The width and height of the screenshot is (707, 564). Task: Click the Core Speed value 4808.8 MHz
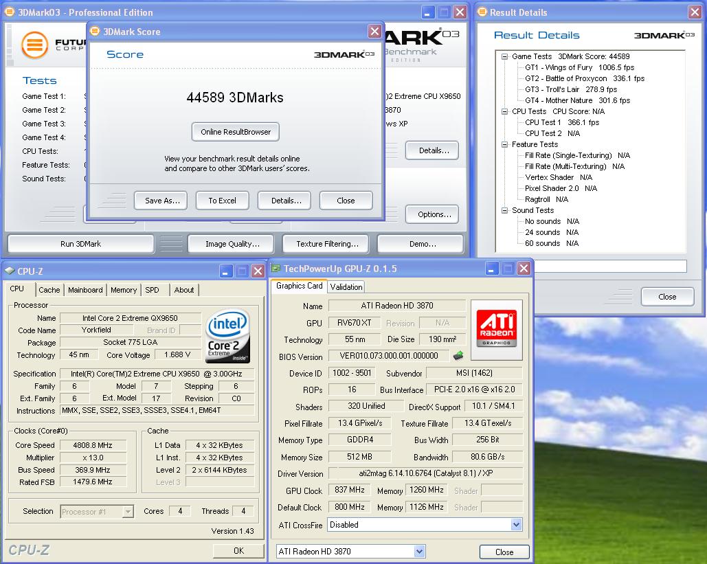tap(93, 445)
